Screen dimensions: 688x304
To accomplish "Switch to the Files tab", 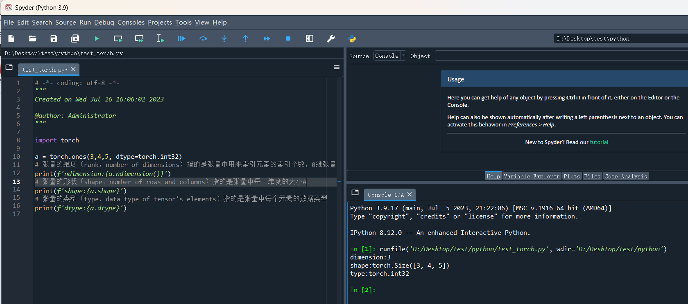I will [592, 176].
